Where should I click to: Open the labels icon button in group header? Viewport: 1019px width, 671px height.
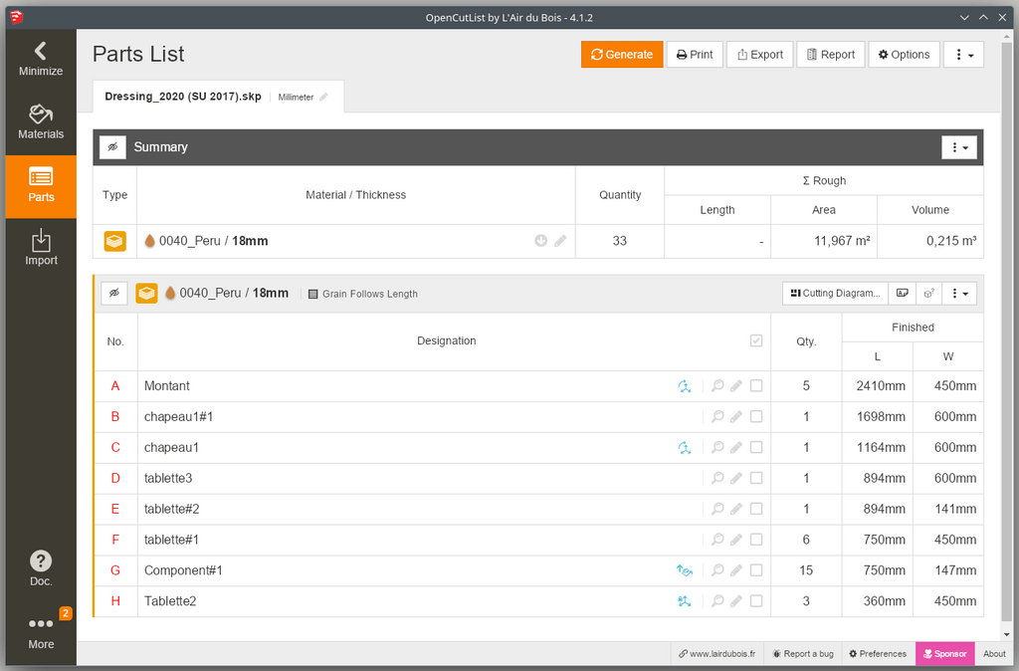tap(902, 294)
